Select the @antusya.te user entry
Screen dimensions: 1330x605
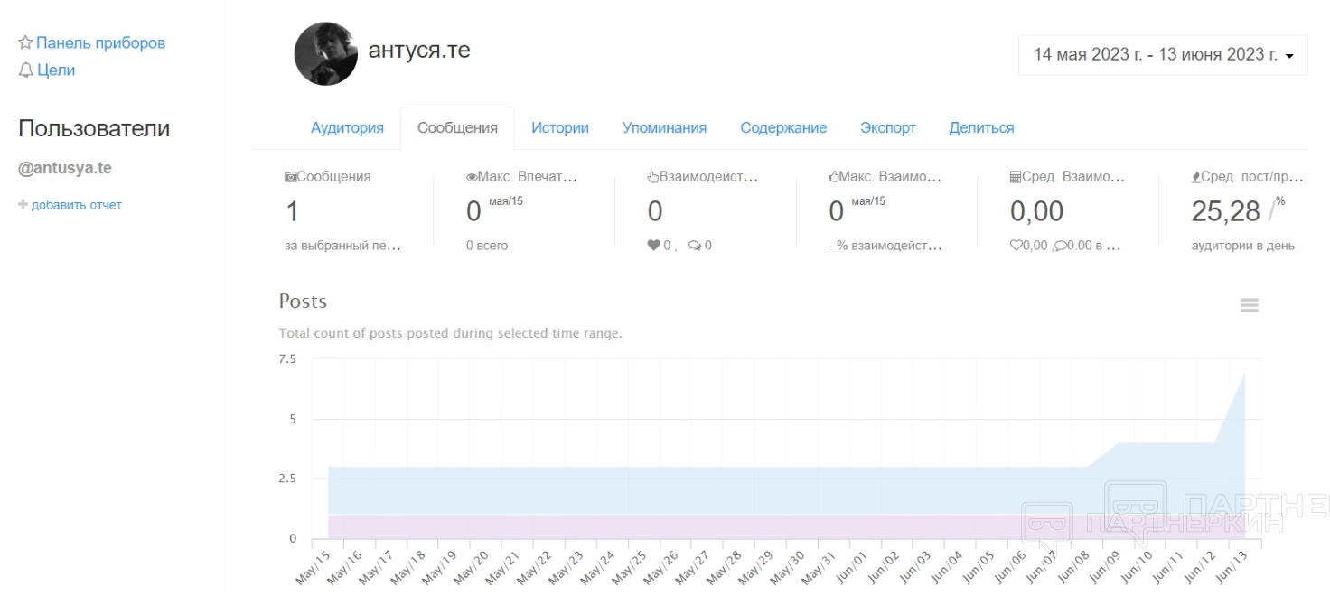[65, 168]
